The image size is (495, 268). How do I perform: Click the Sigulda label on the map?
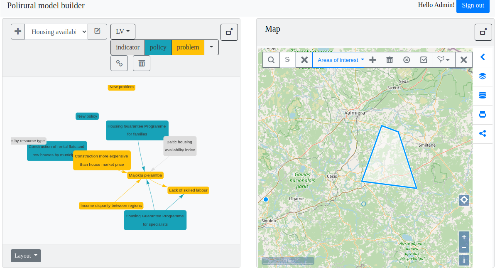pyautogui.click(x=269, y=221)
